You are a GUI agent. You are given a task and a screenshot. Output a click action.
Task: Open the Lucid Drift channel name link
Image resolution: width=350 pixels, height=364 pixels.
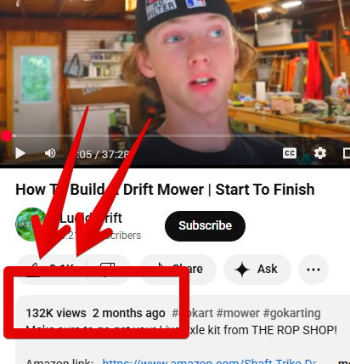coord(91,218)
